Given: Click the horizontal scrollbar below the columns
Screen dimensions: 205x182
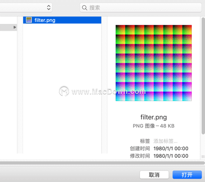Looking at the screenshot, I should [x=102, y=163].
